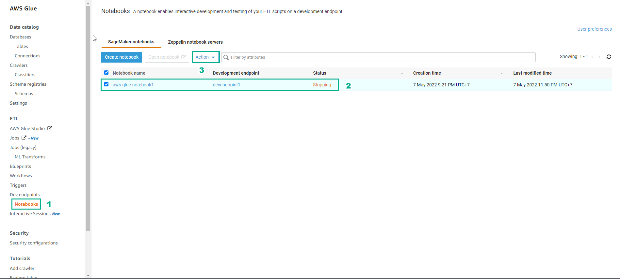
Task: Open Classifiers in the sidebar
Action: [x=25, y=75]
